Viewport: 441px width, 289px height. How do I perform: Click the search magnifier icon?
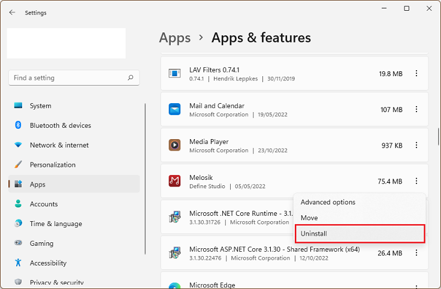pos(131,77)
